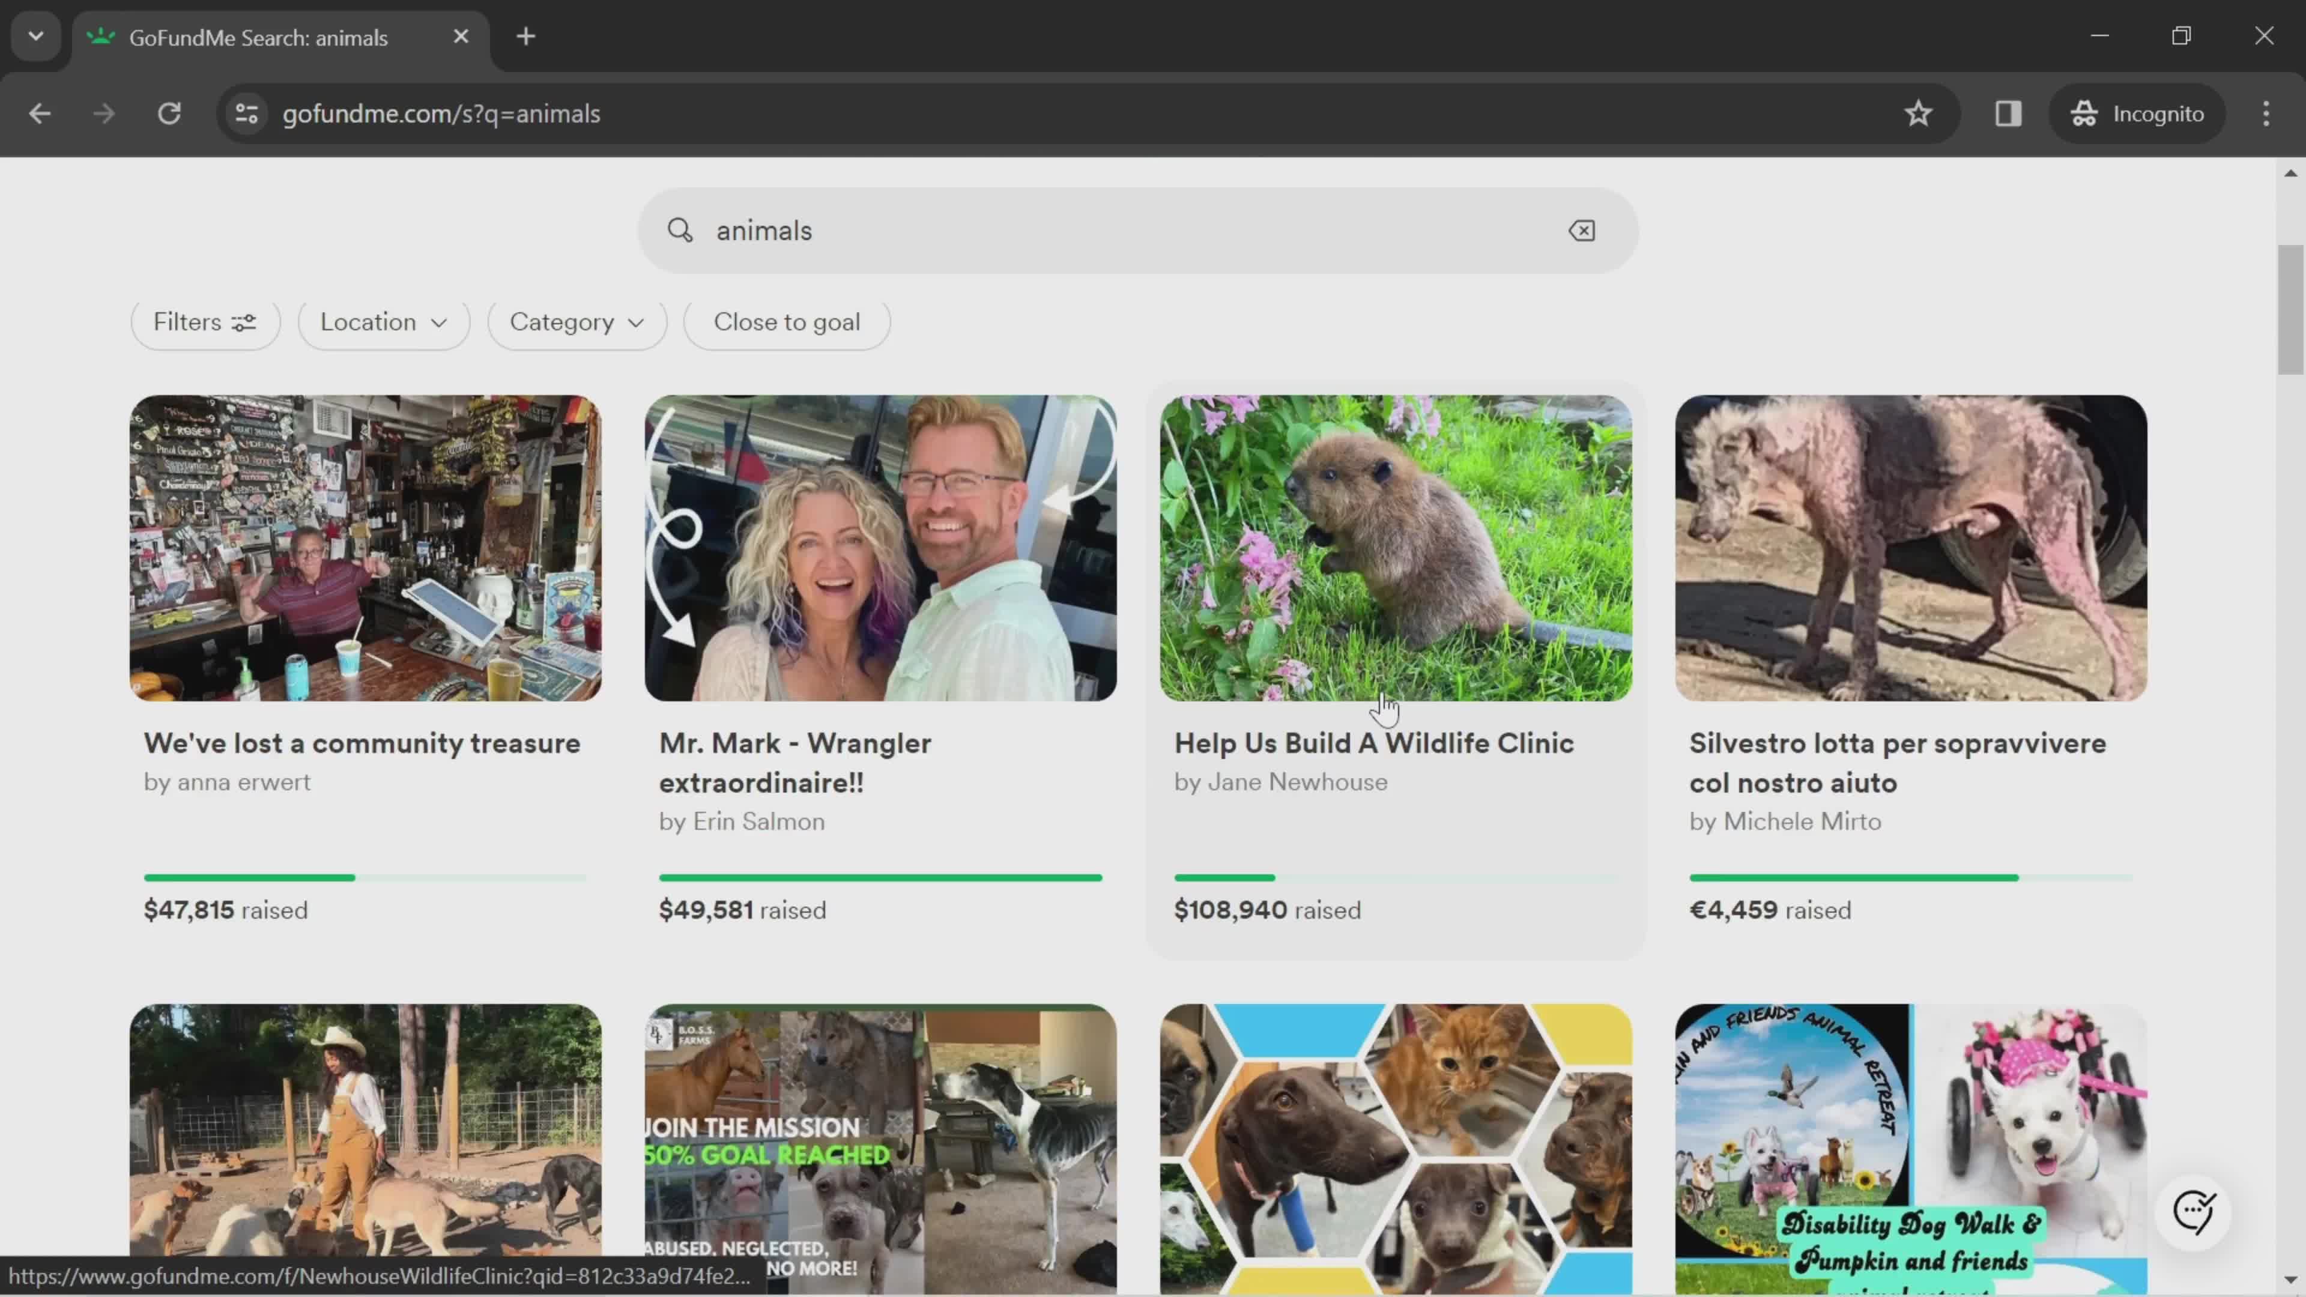2306x1297 pixels.
Task: Toggle the Close to goal filter
Action: click(x=787, y=322)
